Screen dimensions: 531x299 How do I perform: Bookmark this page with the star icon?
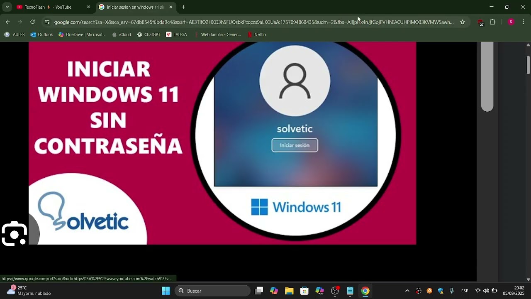point(463,22)
